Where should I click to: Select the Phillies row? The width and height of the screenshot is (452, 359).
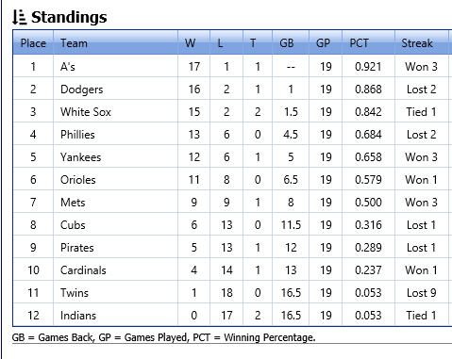point(232,135)
